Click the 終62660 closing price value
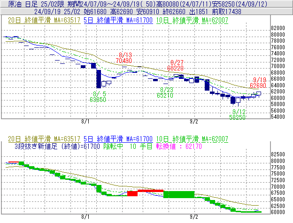This screenshot has width=293, height=223. coord(174,12)
